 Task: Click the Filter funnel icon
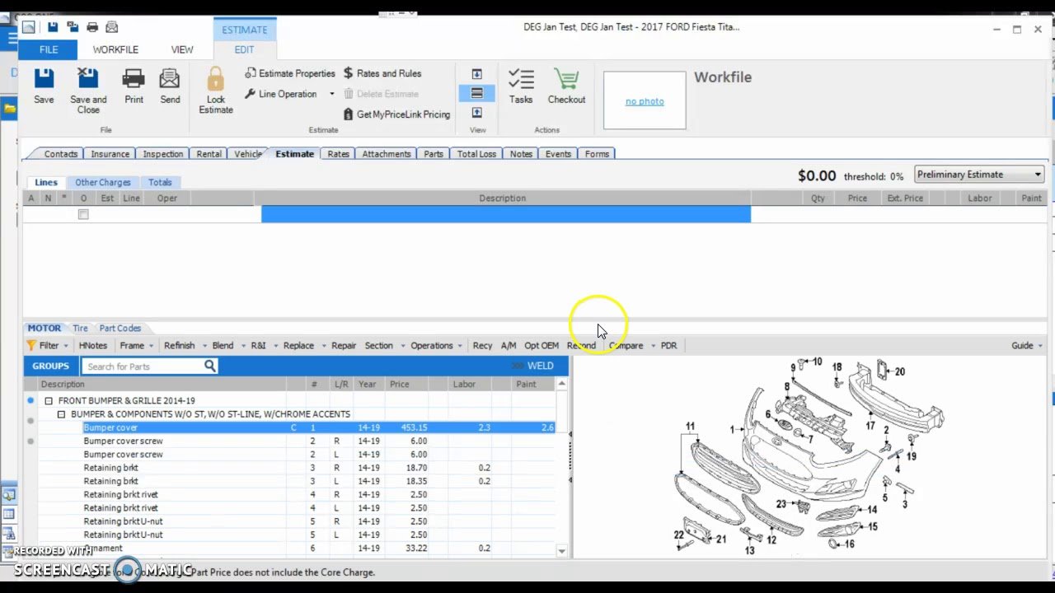[31, 346]
